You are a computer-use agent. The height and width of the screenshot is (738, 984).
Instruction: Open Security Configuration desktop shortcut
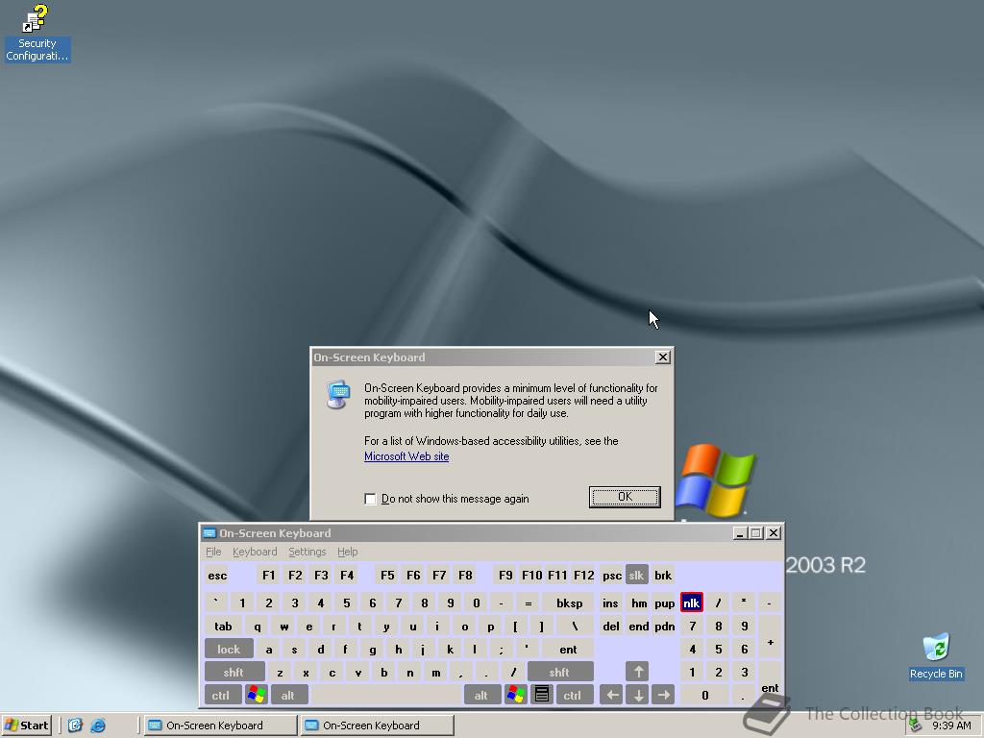click(37, 33)
